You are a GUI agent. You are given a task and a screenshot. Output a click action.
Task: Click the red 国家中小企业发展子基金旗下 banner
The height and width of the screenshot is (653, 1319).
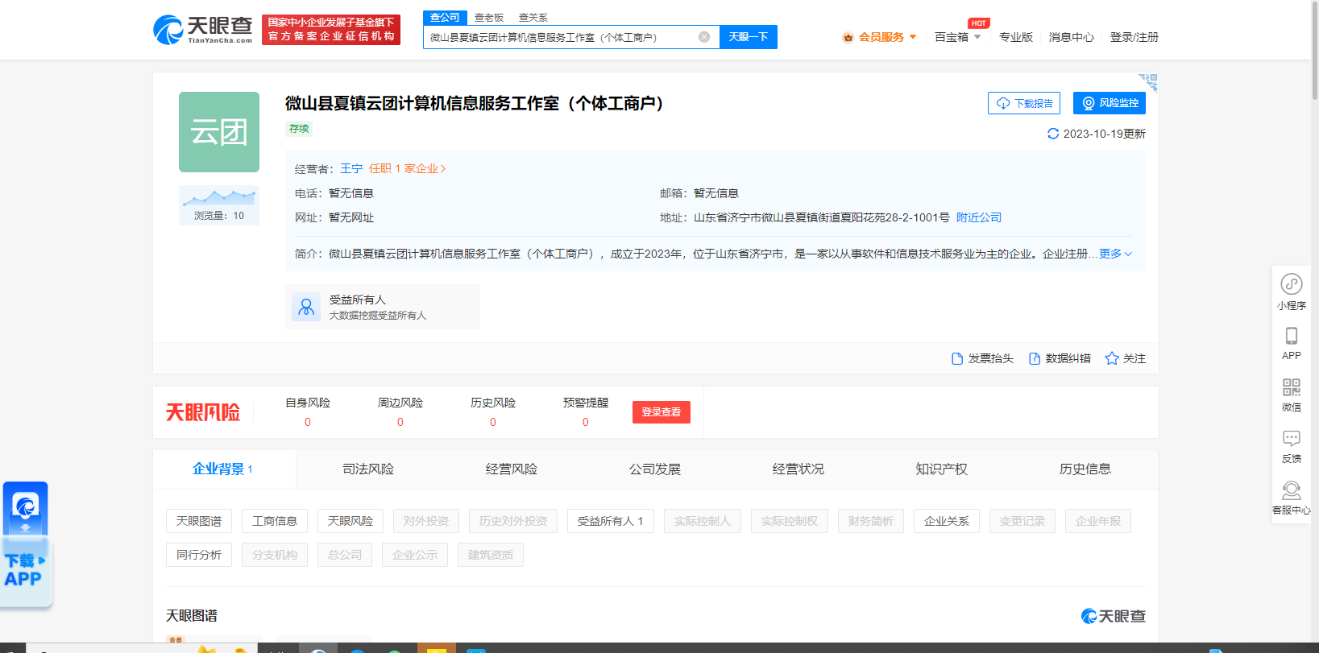pos(331,30)
